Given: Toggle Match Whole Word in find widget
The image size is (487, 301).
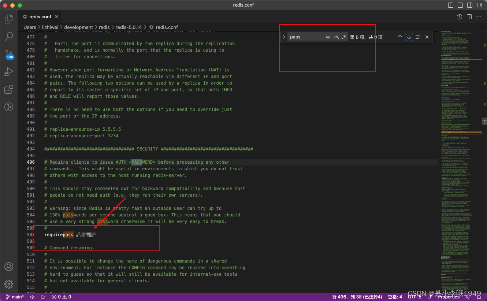Looking at the screenshot, I should point(335,37).
